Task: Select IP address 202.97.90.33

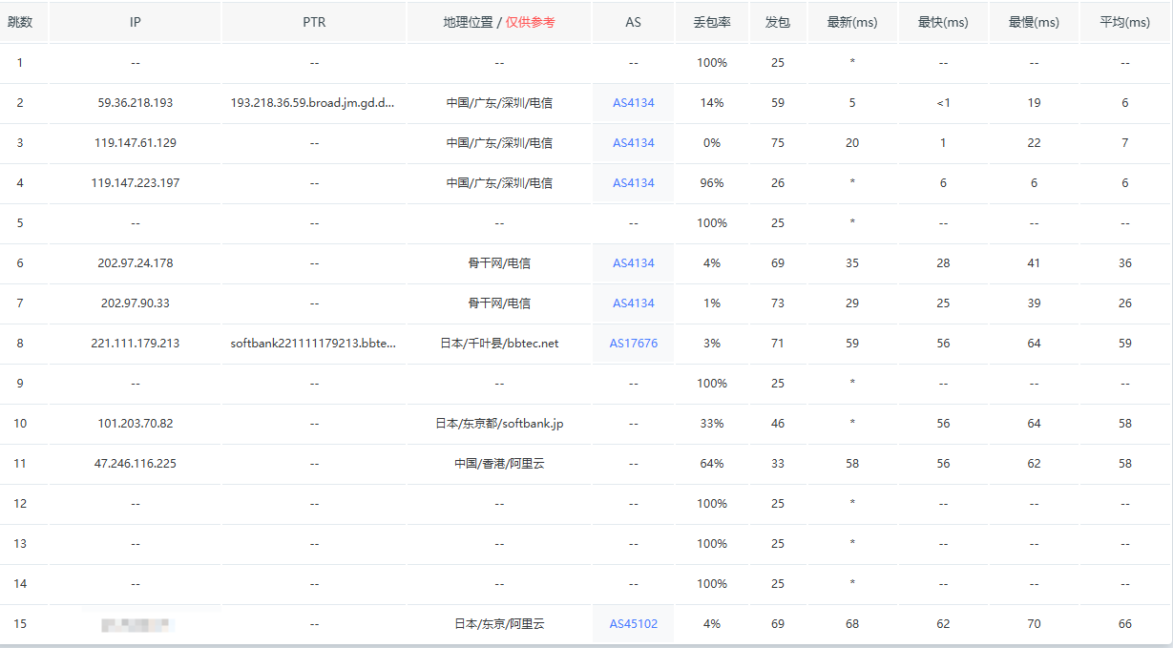Action: tap(136, 303)
